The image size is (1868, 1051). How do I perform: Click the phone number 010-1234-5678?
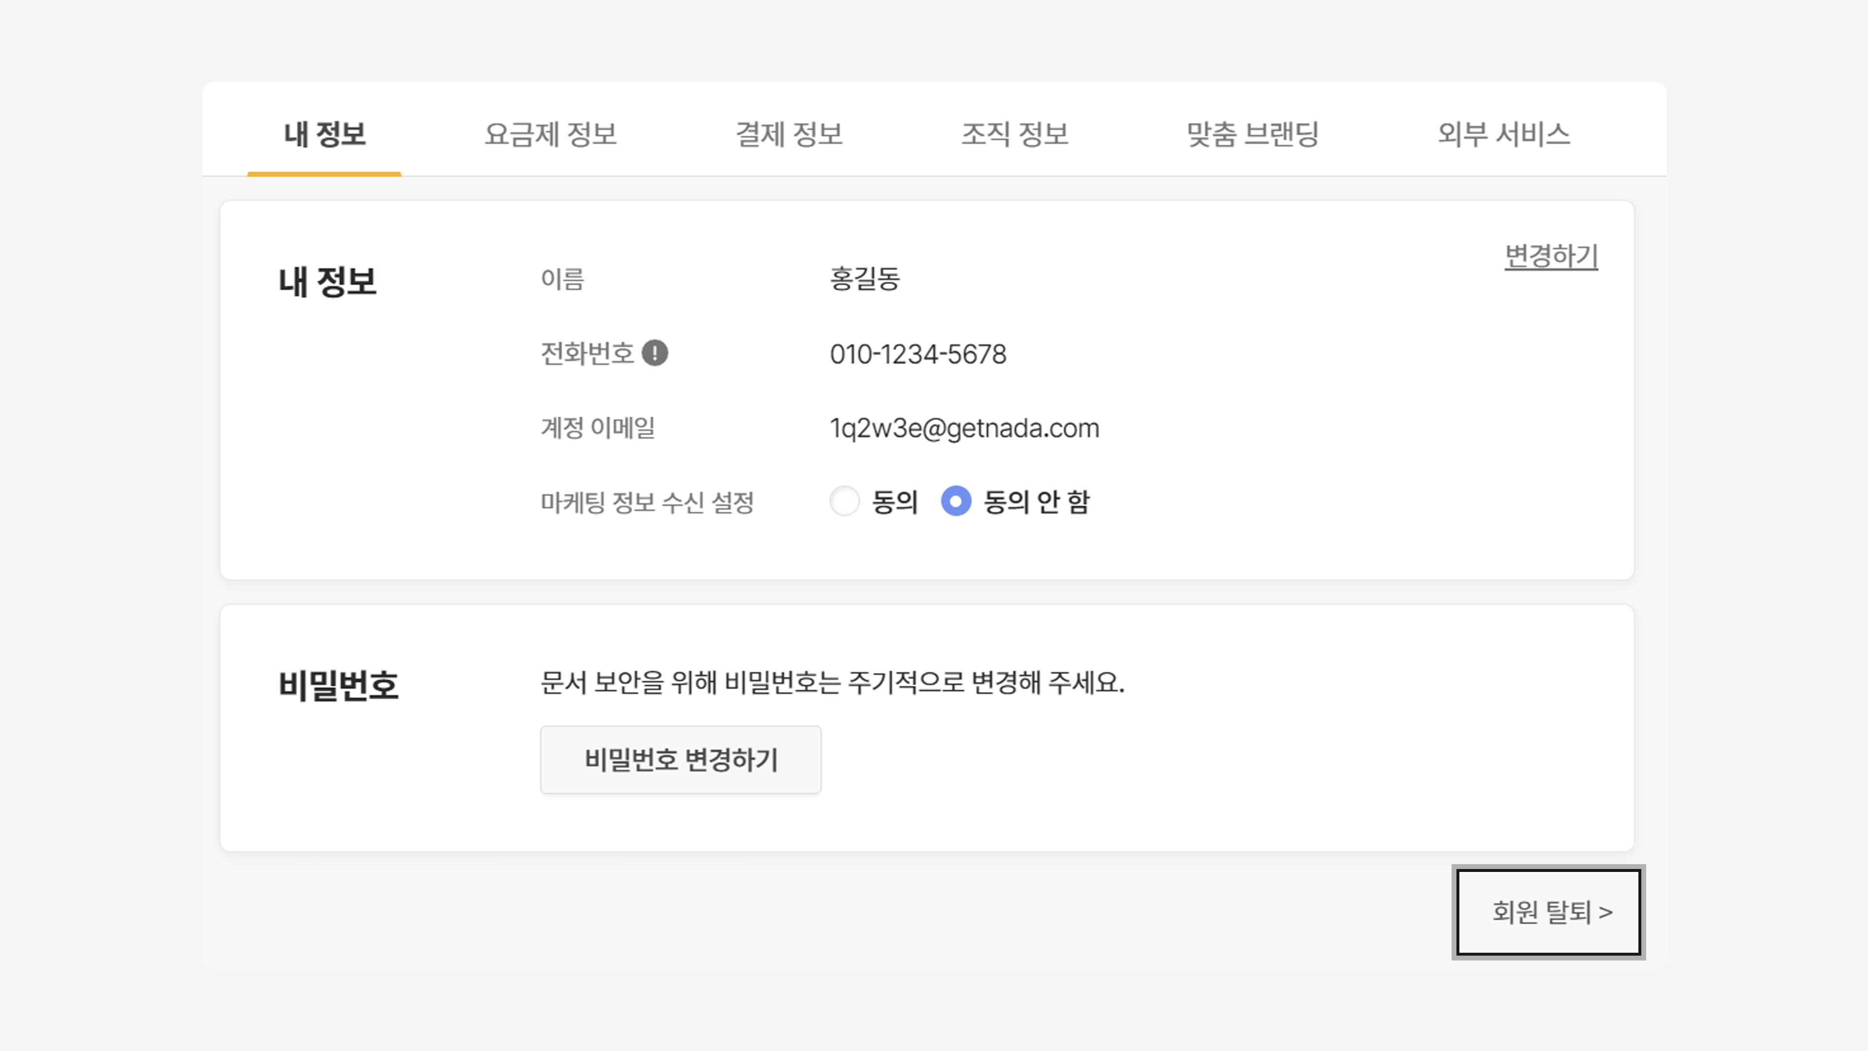[918, 354]
